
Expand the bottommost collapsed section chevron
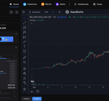click(x=15, y=96)
